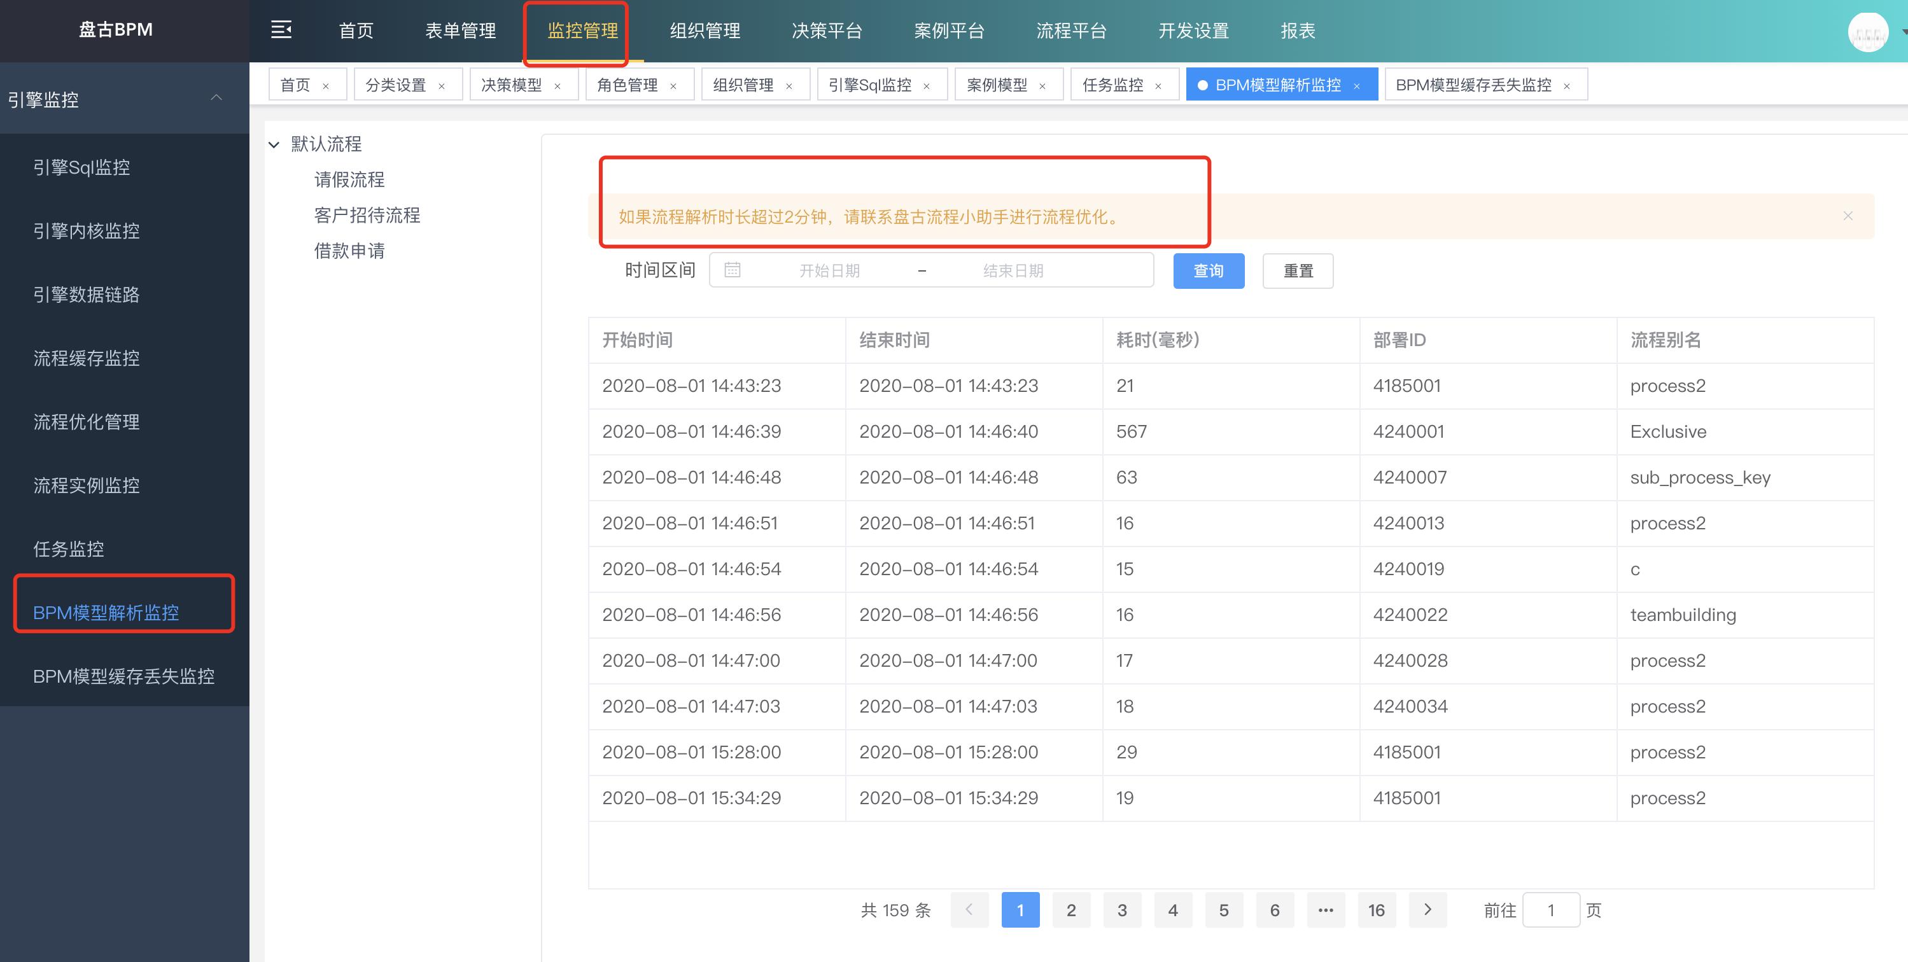Viewport: 1908px width, 962px height.
Task: Open the user avatar menu
Action: tap(1867, 32)
